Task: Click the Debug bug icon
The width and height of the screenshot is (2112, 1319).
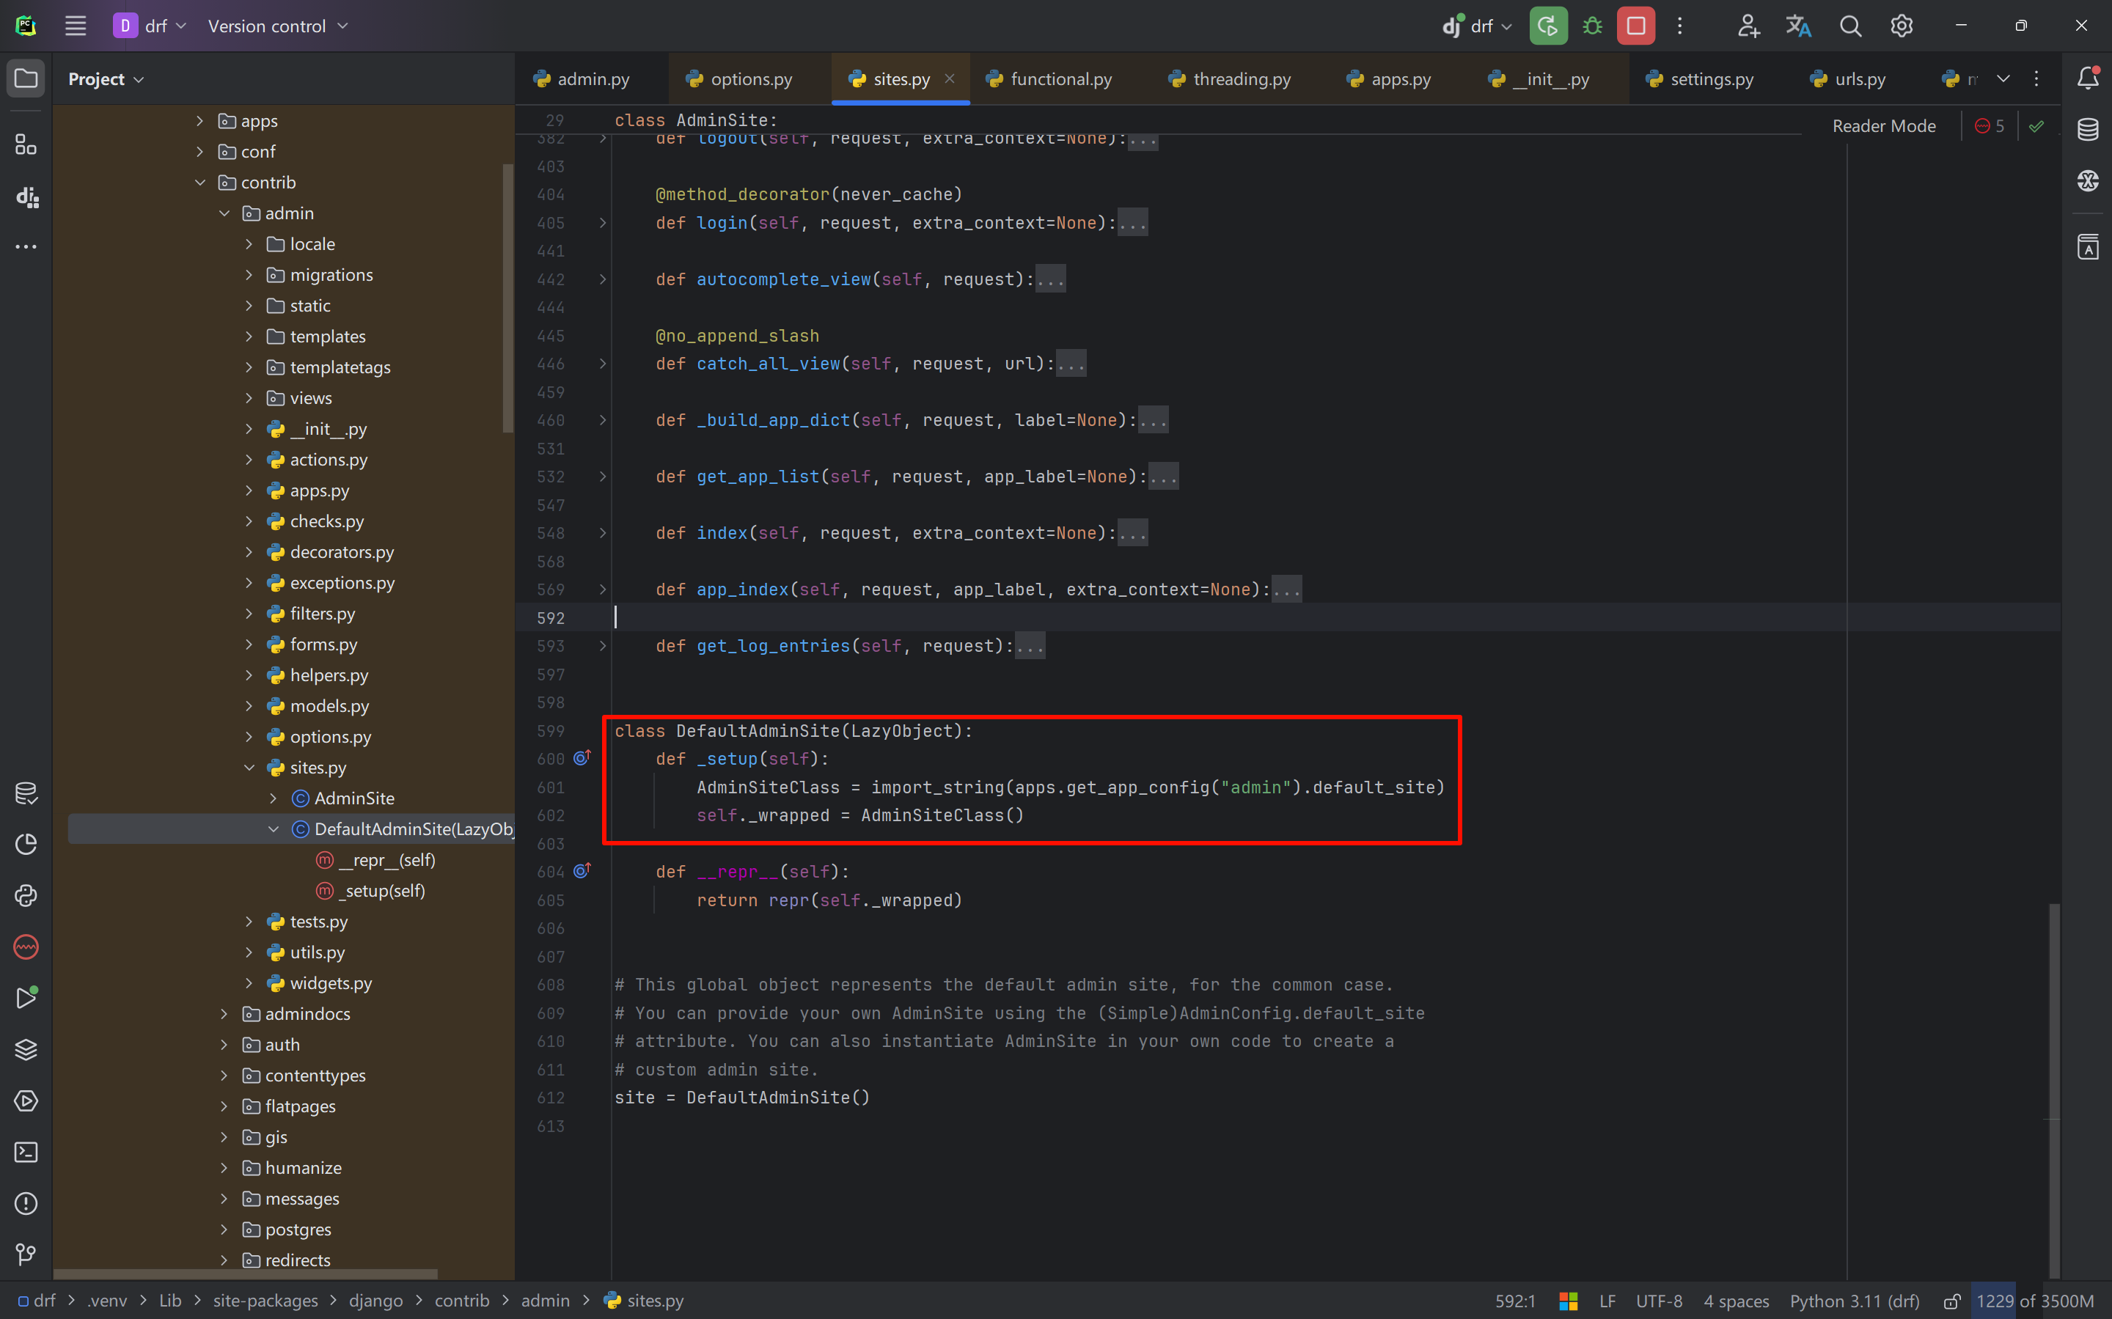Action: (1592, 26)
